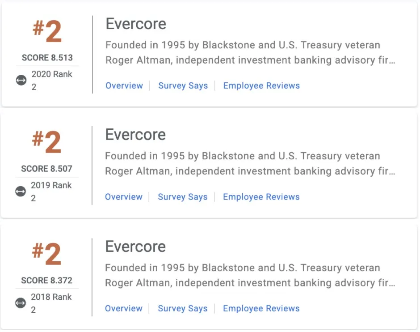
Task: Click the Evercore description in the 2020 Rank card
Action: click(250, 52)
